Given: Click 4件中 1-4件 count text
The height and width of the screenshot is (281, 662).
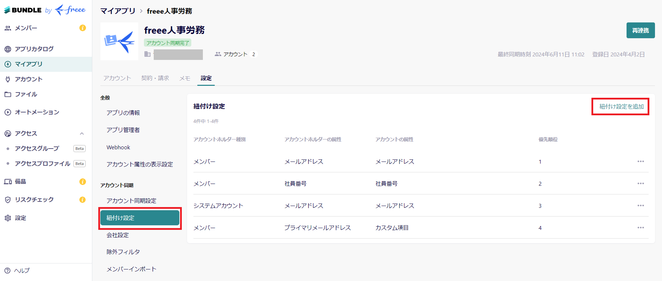Looking at the screenshot, I should tap(206, 121).
